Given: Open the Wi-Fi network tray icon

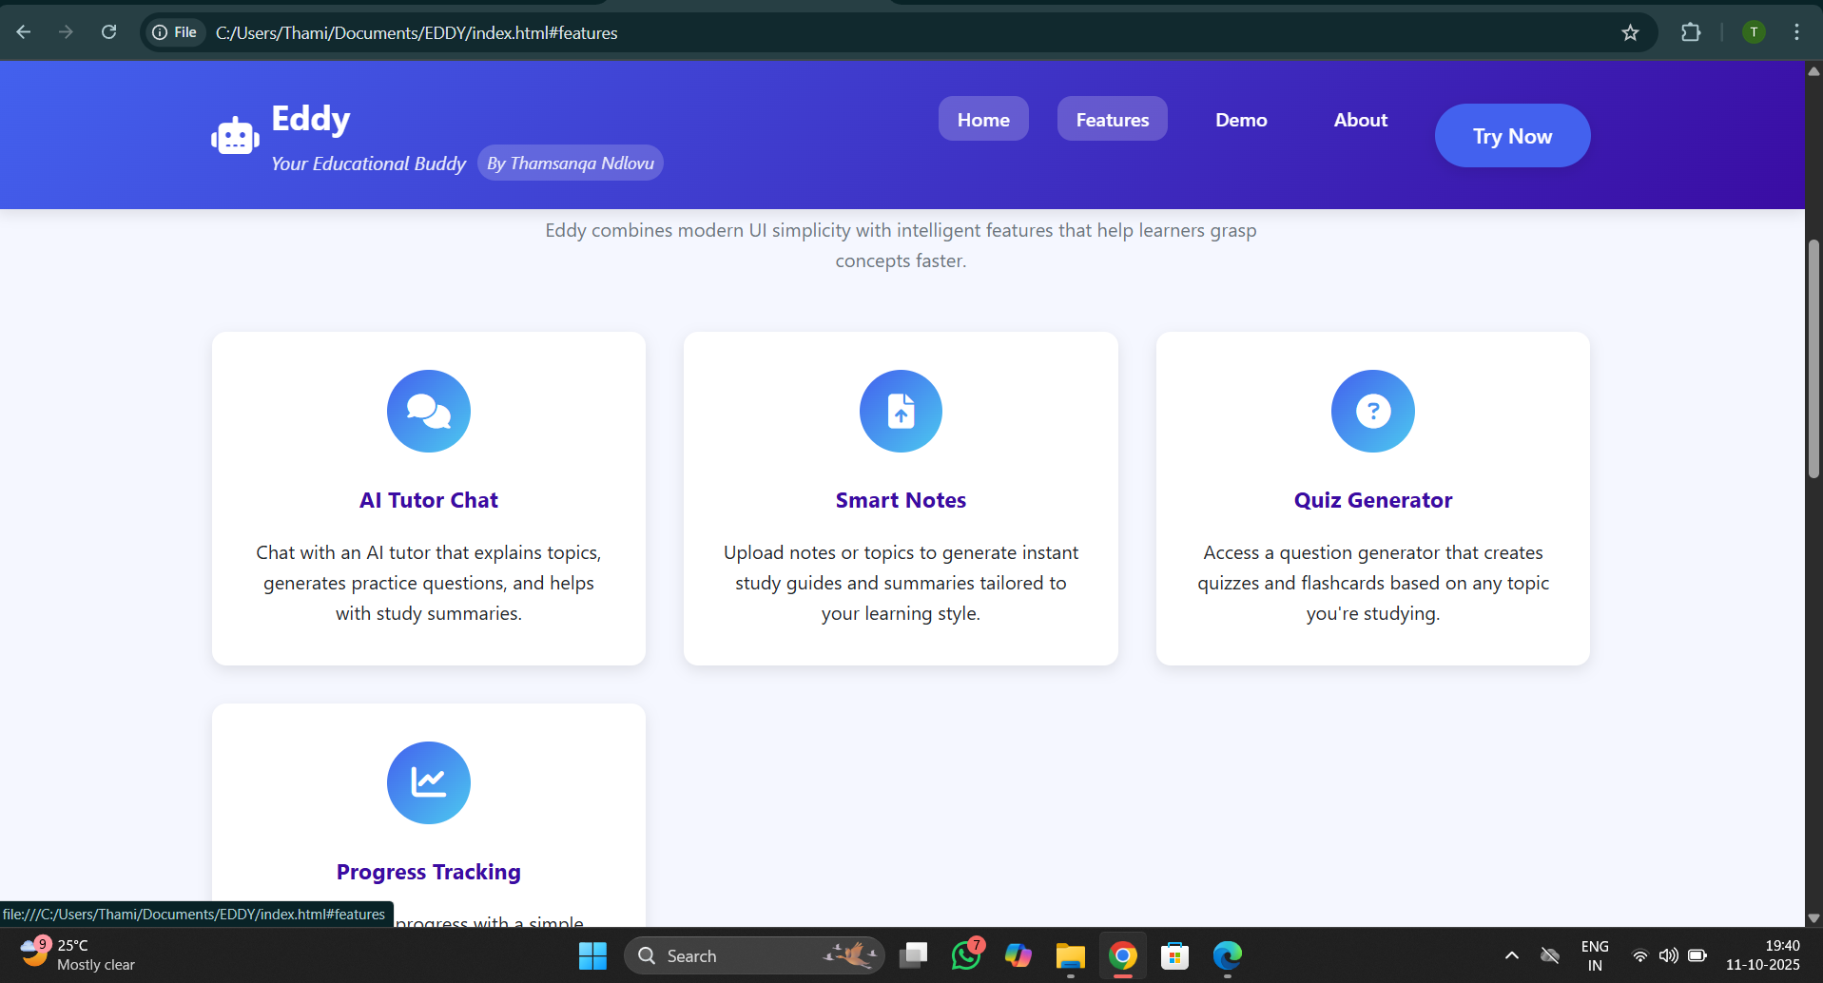Looking at the screenshot, I should click(x=1640, y=955).
